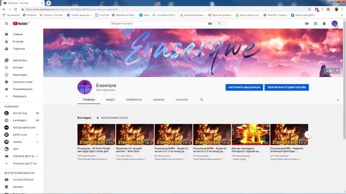This screenshot has height=194, width=346.
Task: Switch to the ВИДЕО channel tab
Action: tap(110, 100)
